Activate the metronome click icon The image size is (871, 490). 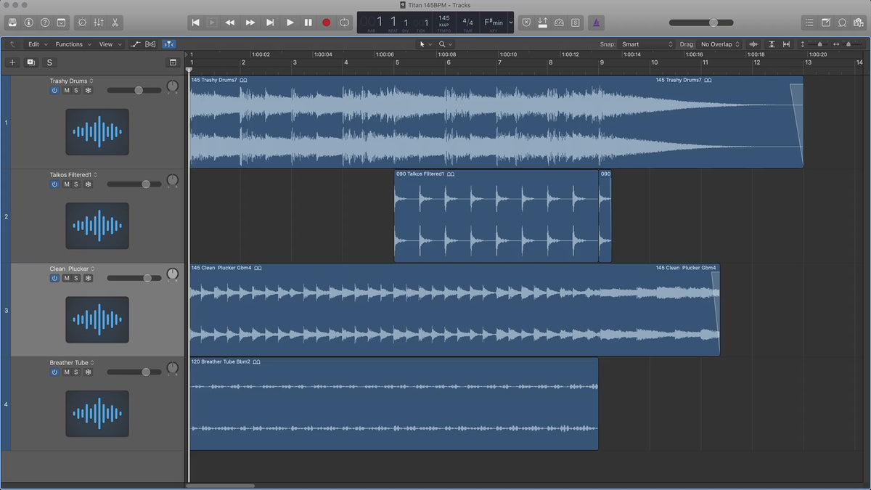coord(594,23)
